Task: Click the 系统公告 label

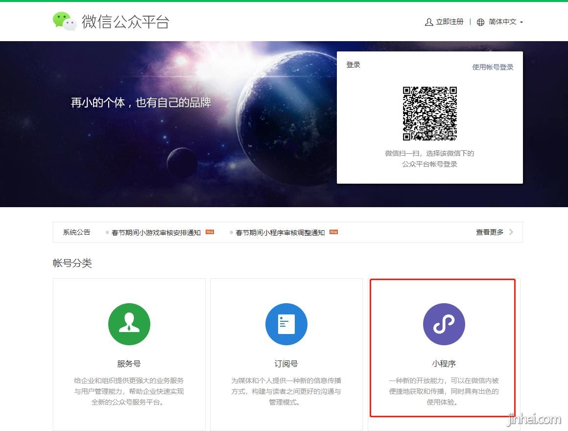Action: coord(76,232)
